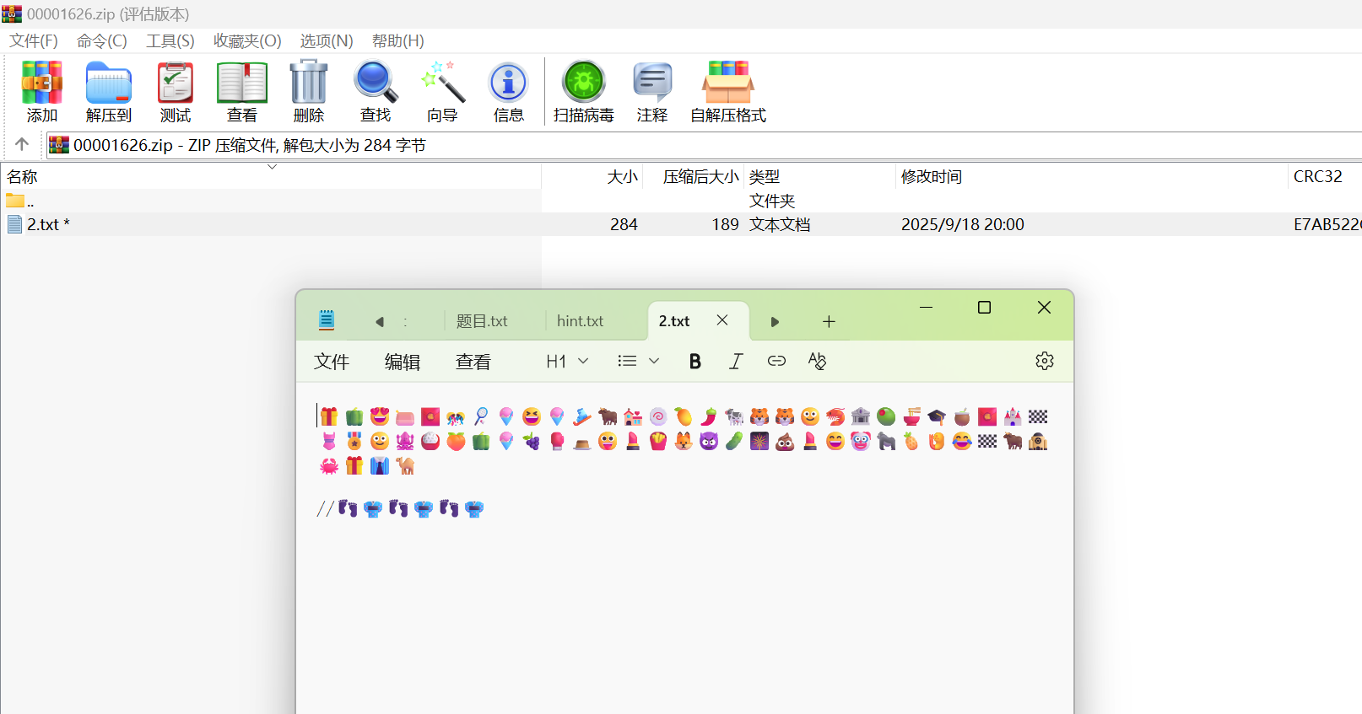Launch the 向导 (Wizard) wand icon
This screenshot has height=714, width=1362.
[442, 91]
